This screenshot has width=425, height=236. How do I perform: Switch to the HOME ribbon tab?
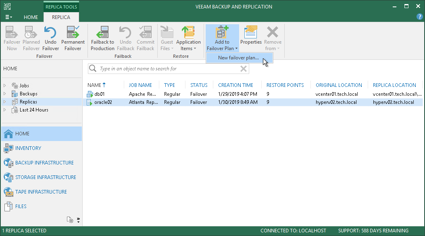[31, 17]
